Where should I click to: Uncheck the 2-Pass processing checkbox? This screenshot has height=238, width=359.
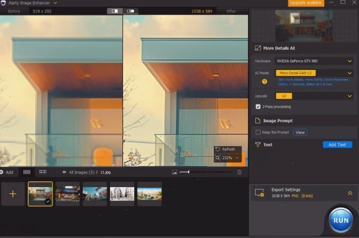258,107
